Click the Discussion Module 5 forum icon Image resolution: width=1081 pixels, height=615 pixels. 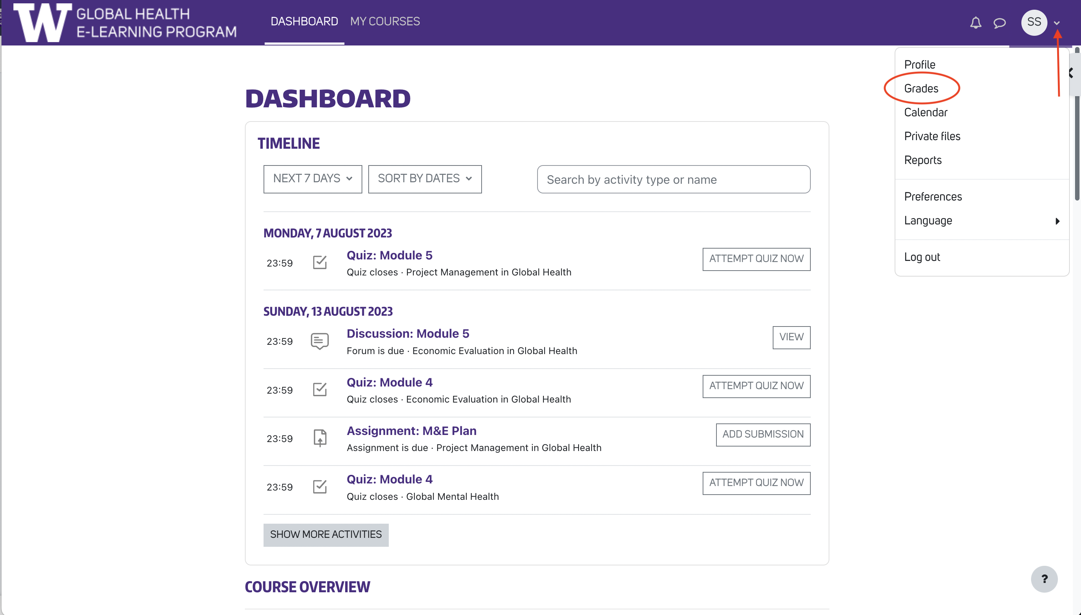coord(320,341)
